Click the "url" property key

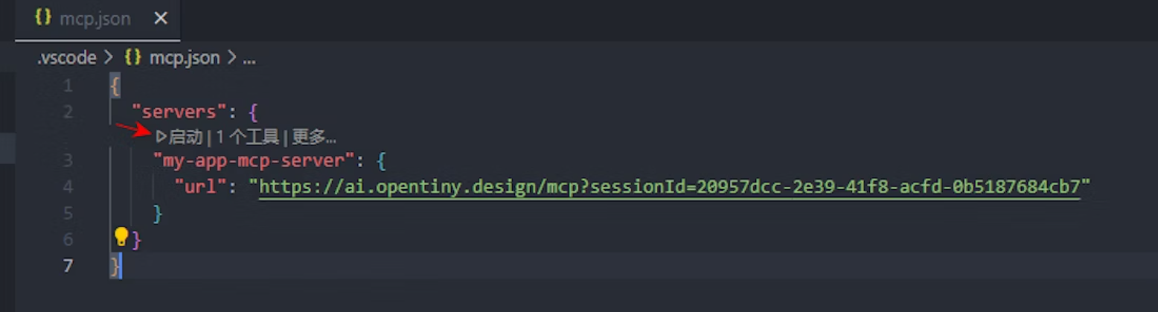(x=199, y=187)
